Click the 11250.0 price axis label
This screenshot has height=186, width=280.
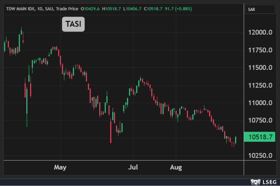coord(261,85)
